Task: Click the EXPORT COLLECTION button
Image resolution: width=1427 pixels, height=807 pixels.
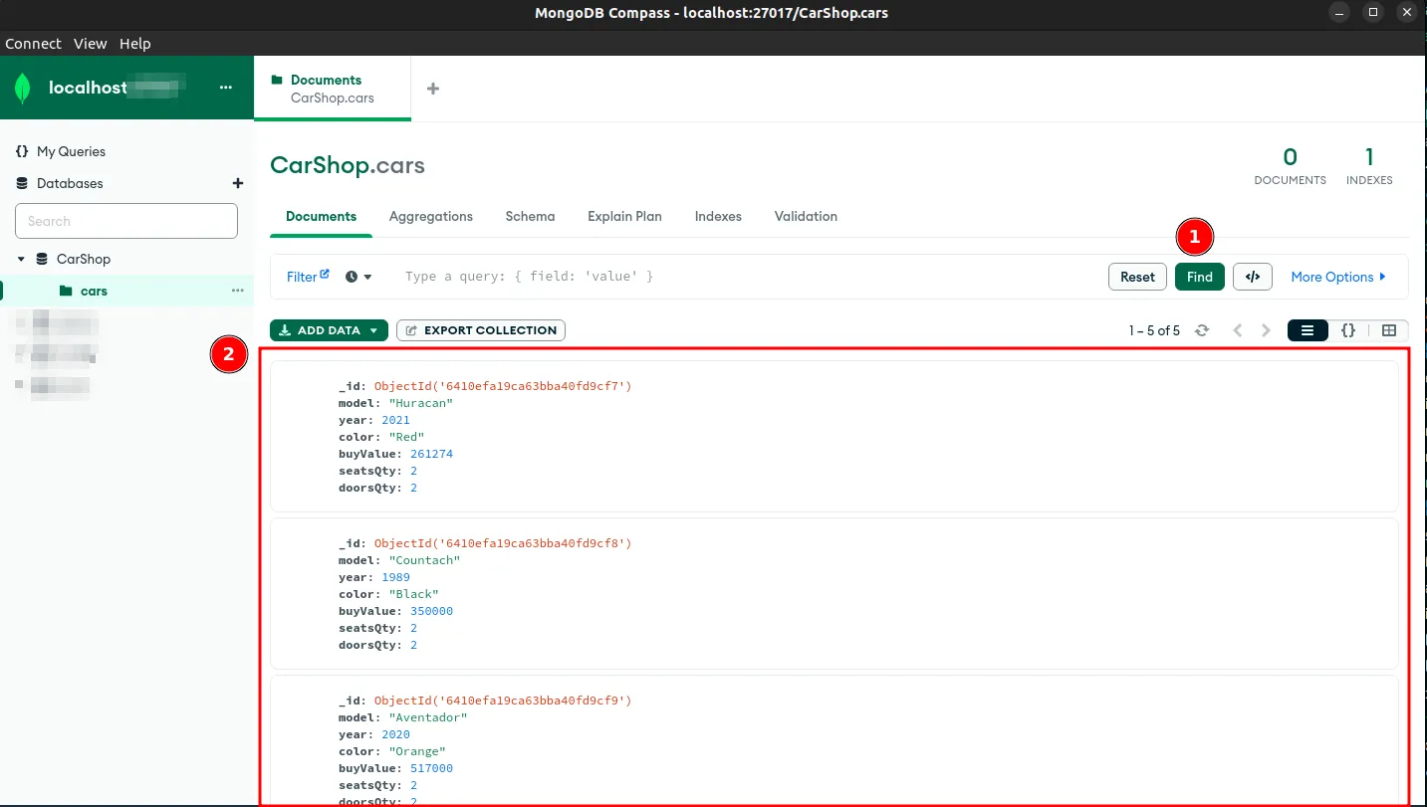Action: click(481, 330)
